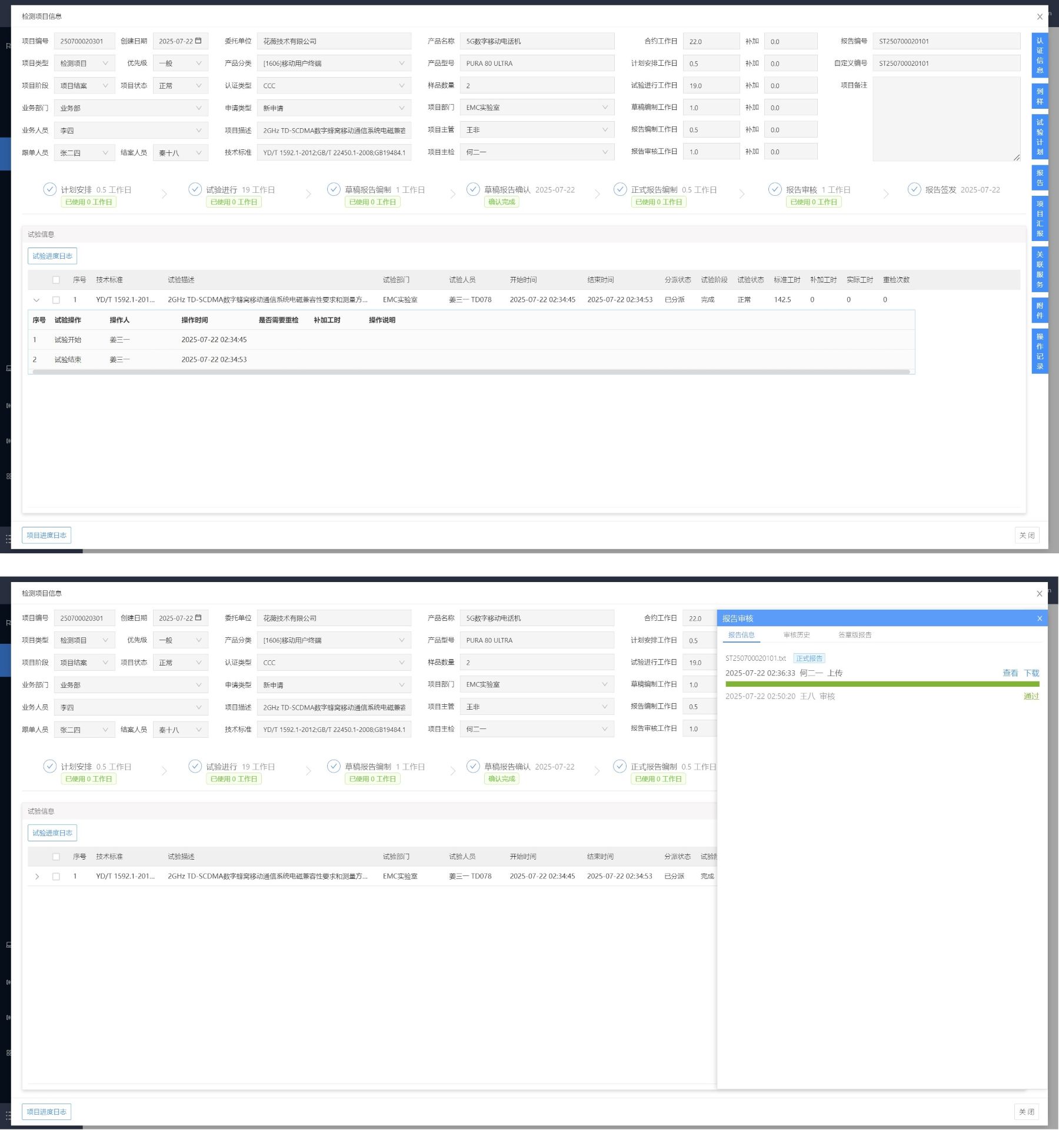Open the 关联服务 sidebar button

click(x=1040, y=269)
